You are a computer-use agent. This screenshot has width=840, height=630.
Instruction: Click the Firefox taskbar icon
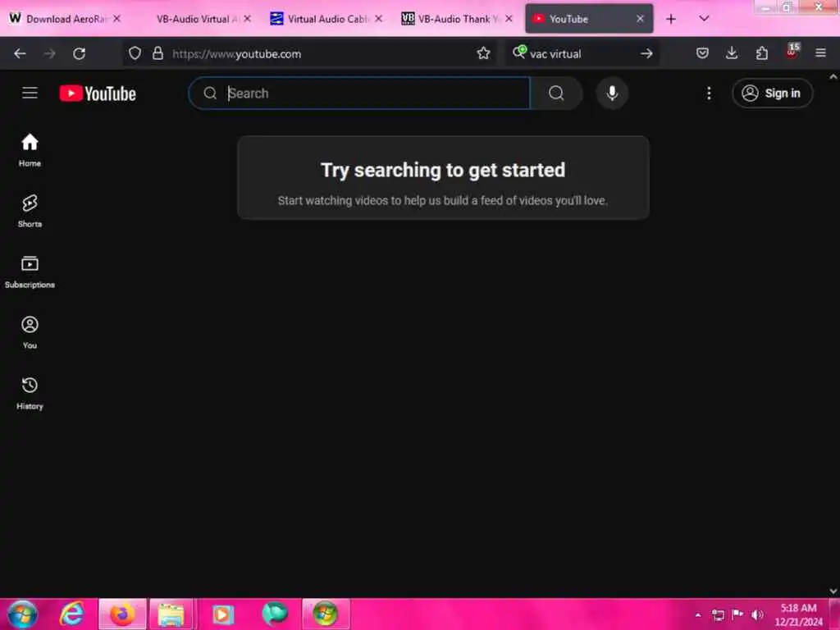point(122,614)
